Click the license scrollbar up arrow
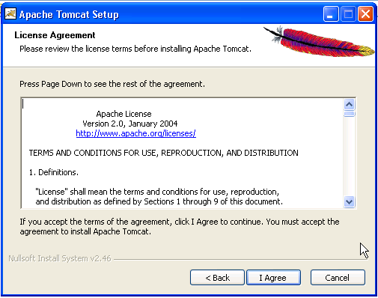Viewport: 378px width, 298px height. click(349, 104)
